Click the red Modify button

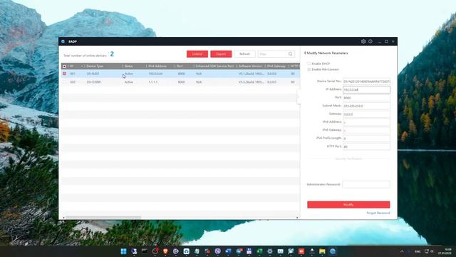[348, 205]
